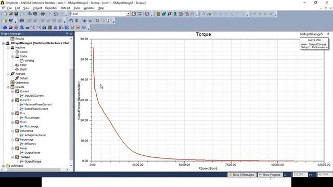The height and width of the screenshot is (187, 333).
Task: Click the first blue design type icon
Action: 5,28
